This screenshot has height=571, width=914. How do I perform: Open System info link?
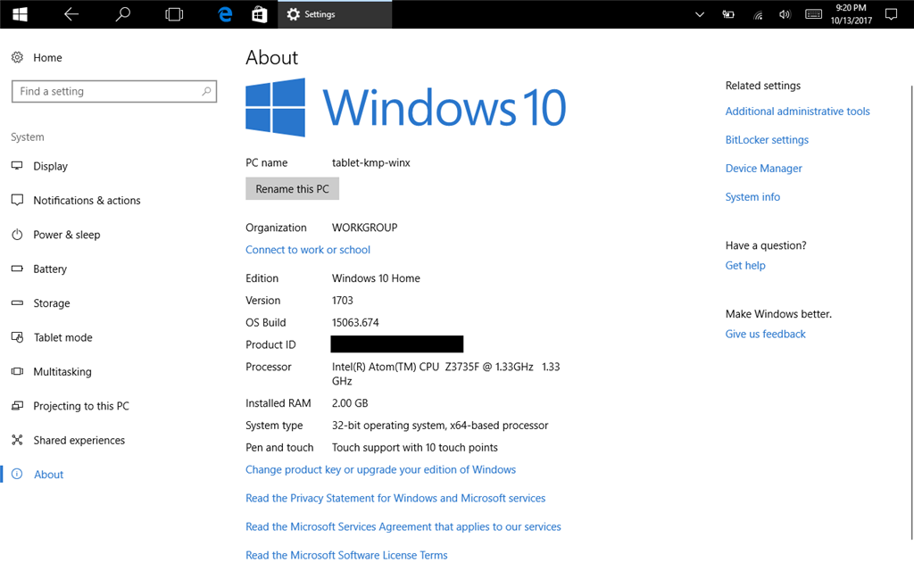[x=752, y=197]
